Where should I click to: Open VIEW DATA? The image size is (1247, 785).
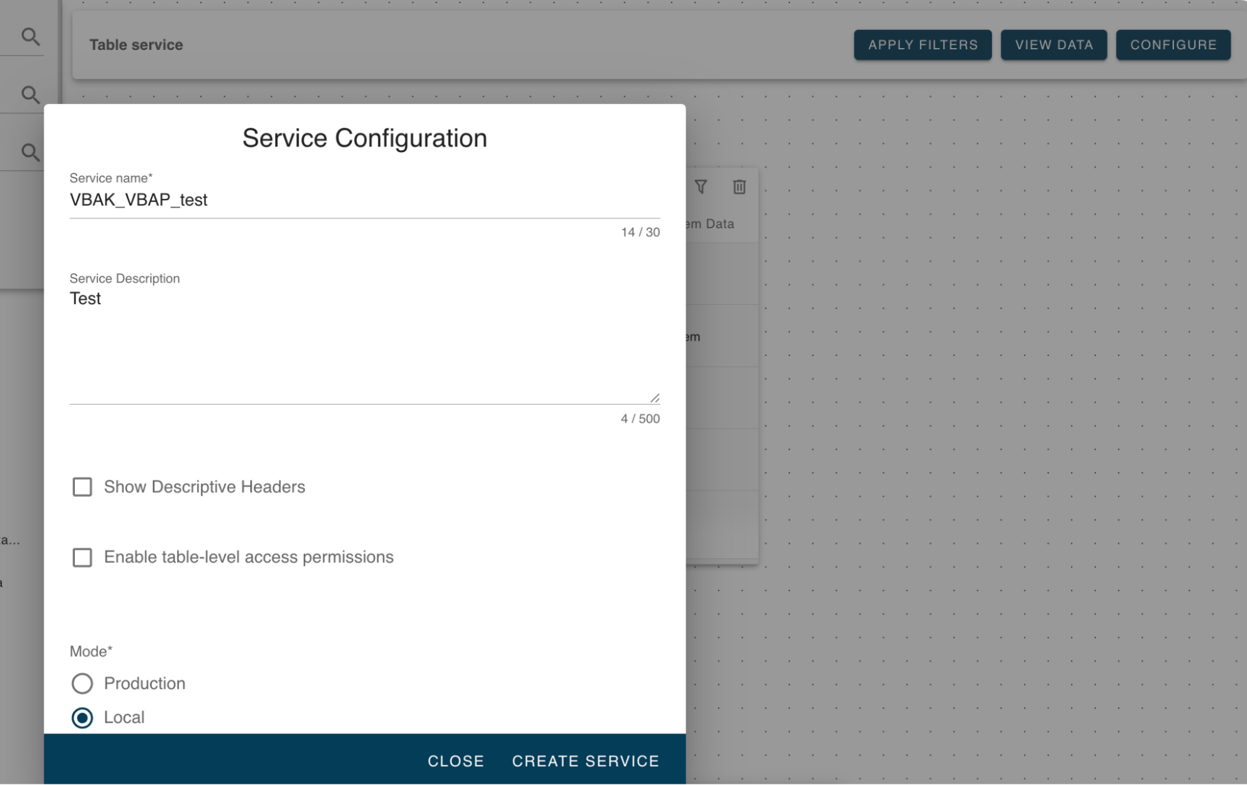coord(1054,45)
